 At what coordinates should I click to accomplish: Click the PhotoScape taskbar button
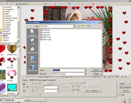pyautogui.click(x=13, y=100)
